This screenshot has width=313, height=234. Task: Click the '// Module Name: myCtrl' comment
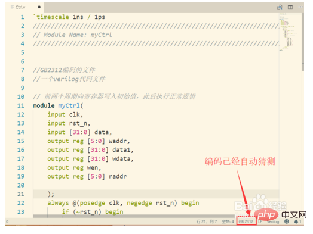point(72,35)
